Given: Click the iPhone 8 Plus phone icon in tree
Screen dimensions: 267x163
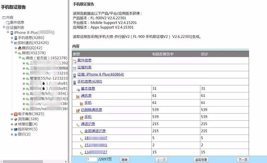Looking at the screenshot, I should point(12,33).
